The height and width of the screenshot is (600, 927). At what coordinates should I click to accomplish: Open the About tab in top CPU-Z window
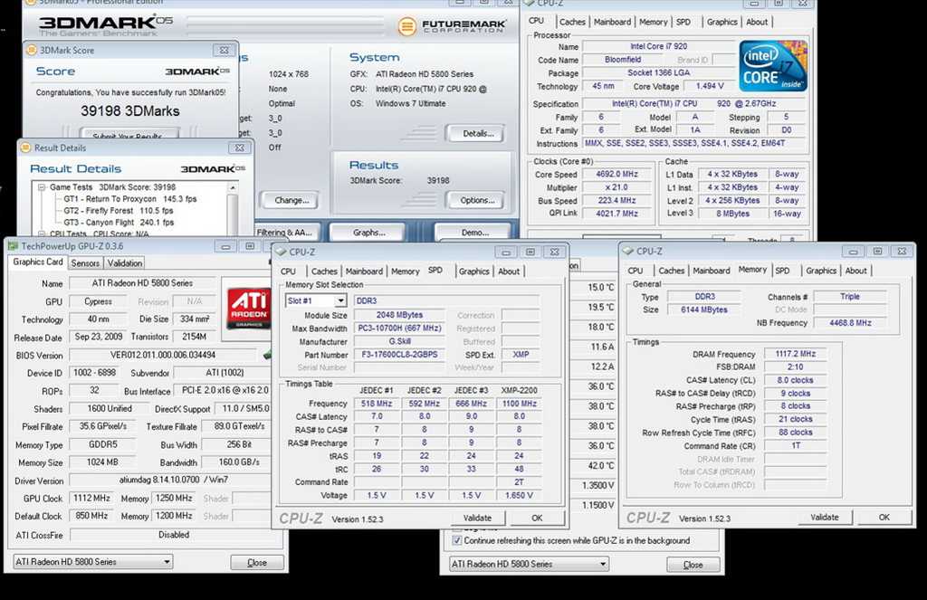pos(757,22)
